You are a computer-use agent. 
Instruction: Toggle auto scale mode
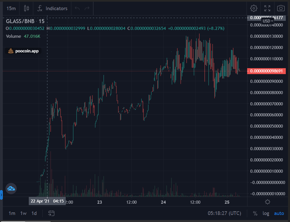[x=279, y=214]
